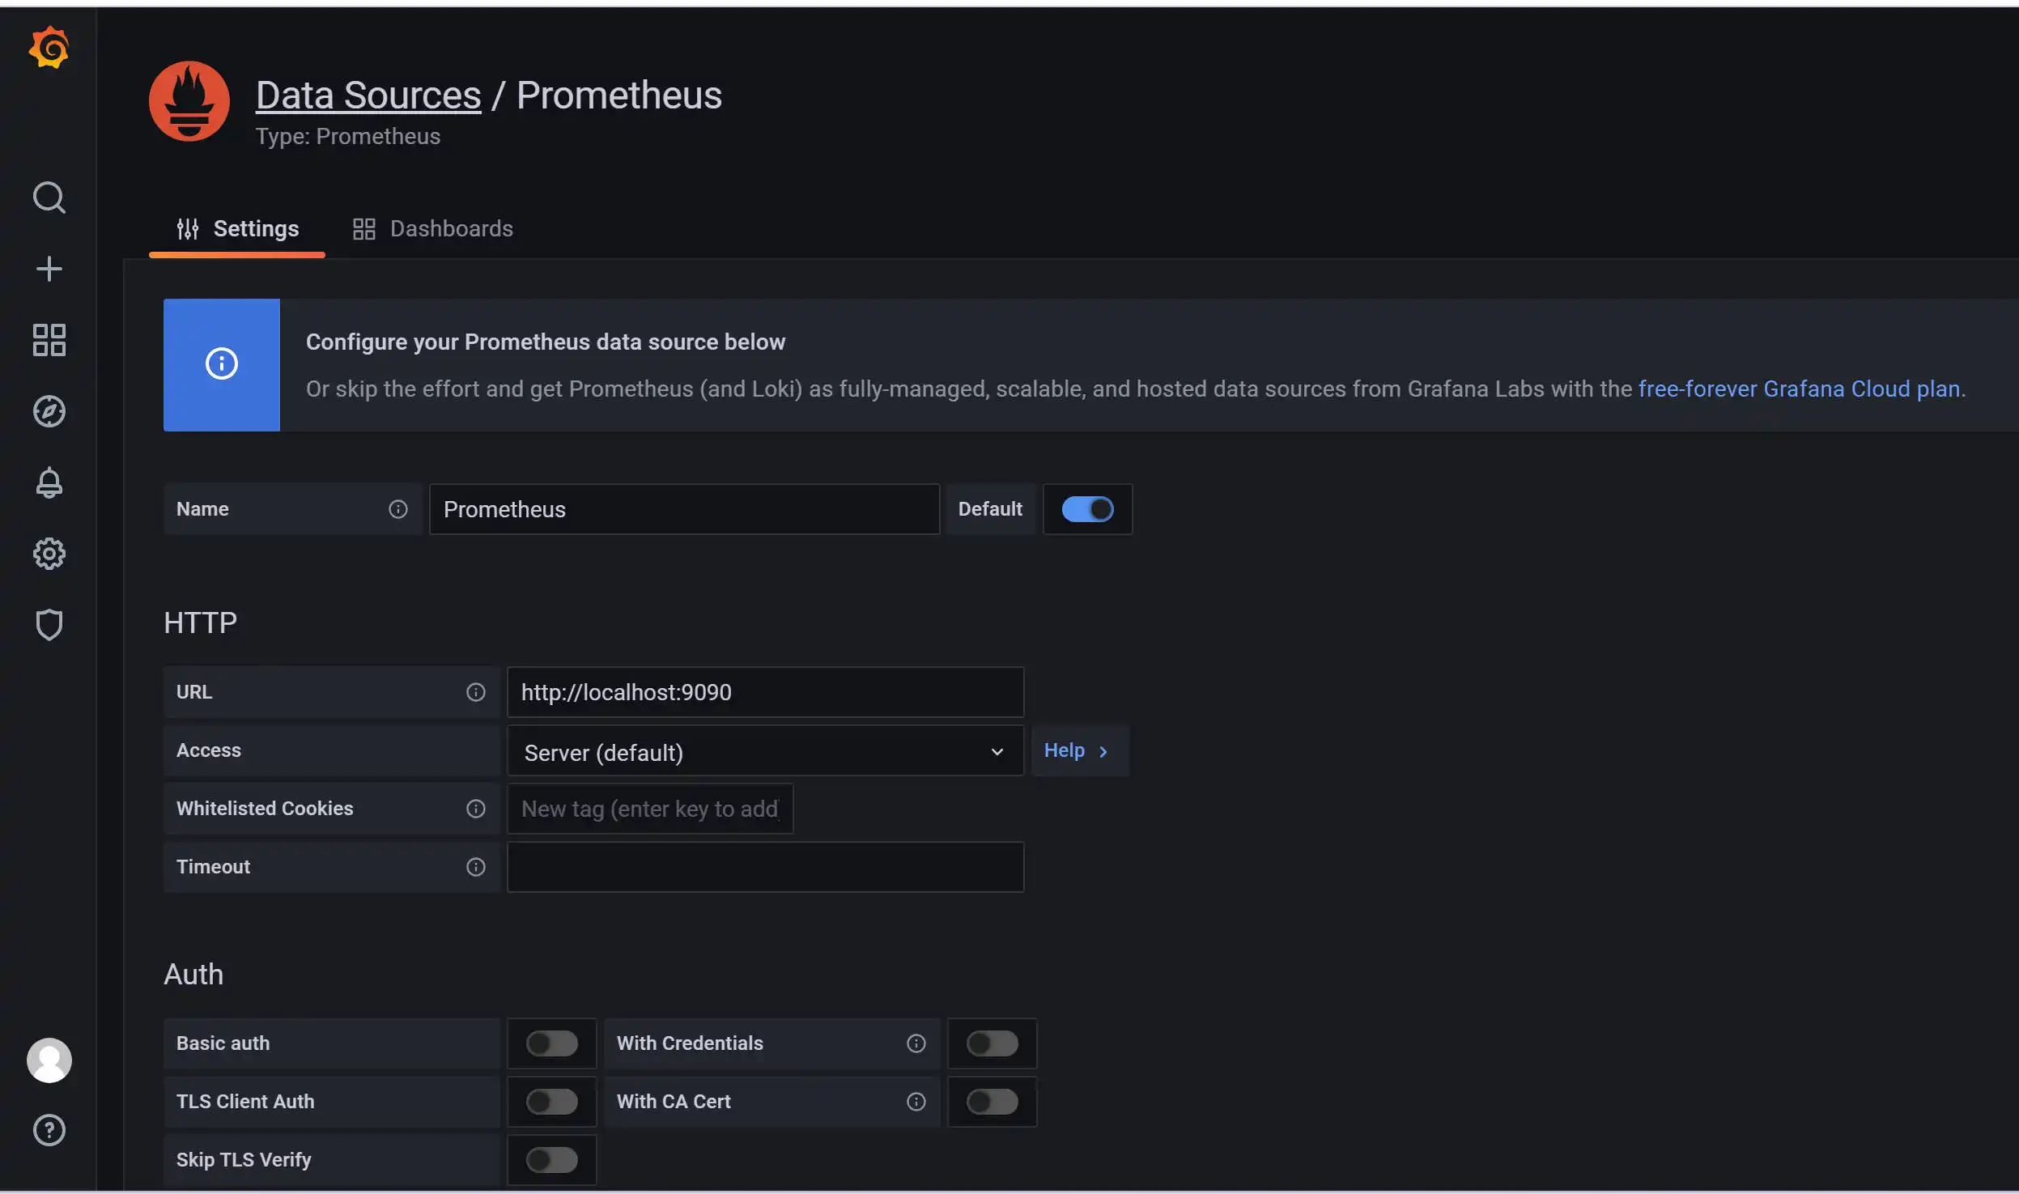2019x1194 pixels.
Task: Click info icon beside Whitelisted Cookies
Action: (x=475, y=809)
